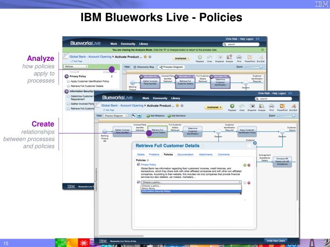Select the pointer tool in front window

134,116
